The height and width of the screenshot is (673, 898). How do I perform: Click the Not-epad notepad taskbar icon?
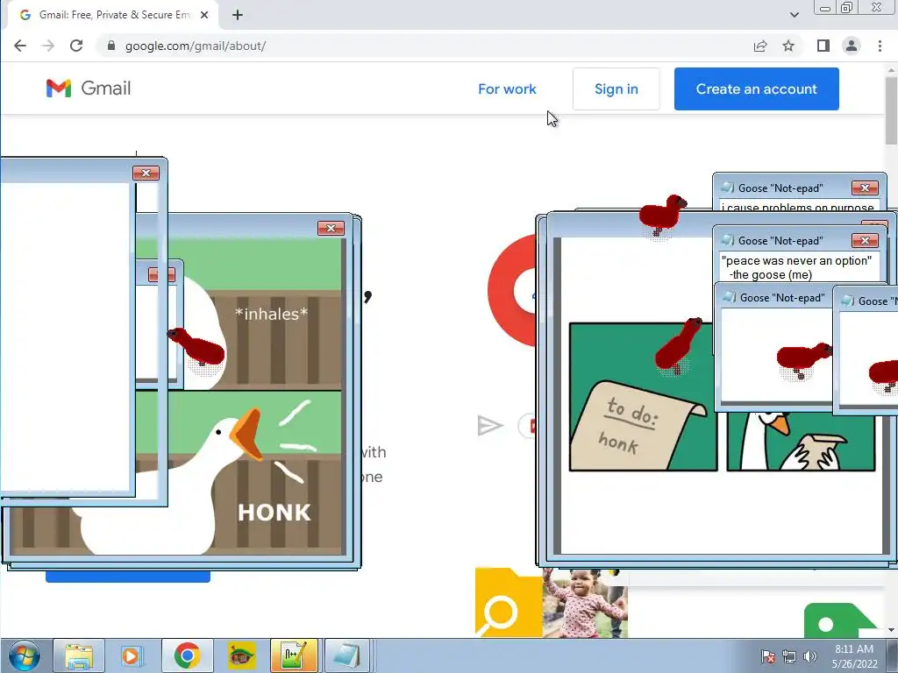tap(347, 655)
